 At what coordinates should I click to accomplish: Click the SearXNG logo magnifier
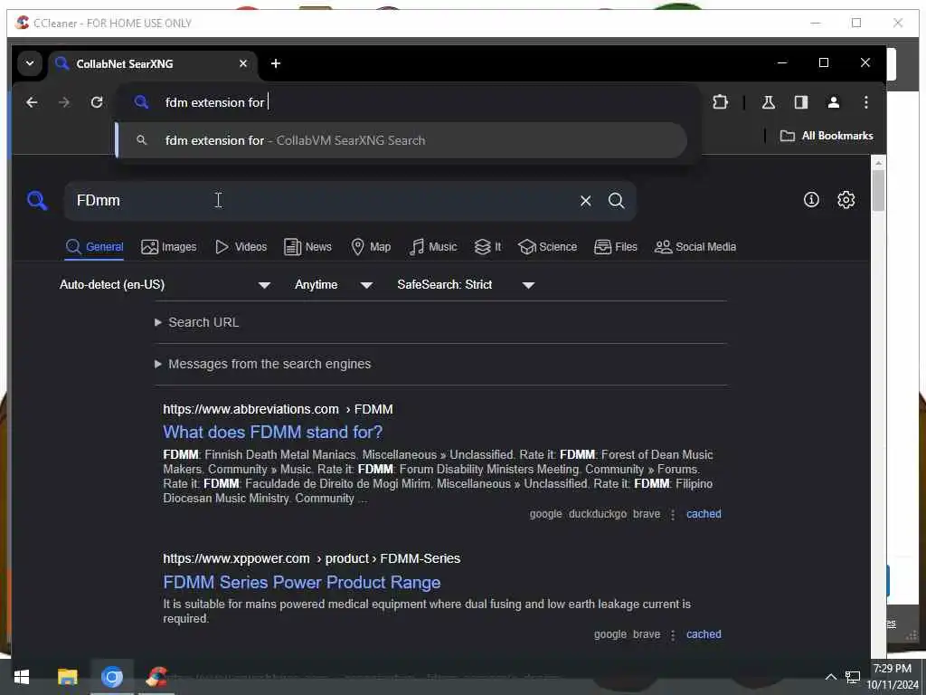pos(36,200)
